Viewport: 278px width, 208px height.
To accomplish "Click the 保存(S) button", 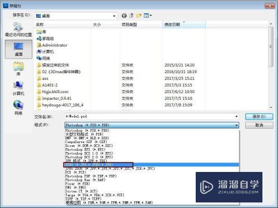I will point(259,116).
